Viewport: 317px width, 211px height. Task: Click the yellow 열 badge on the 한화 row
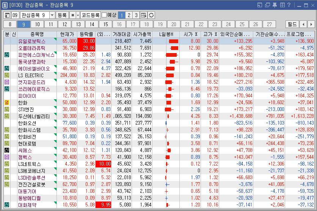click(x=7, y=102)
